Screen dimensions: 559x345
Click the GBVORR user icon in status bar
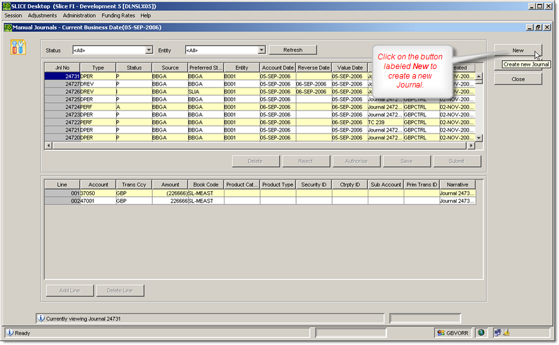pyautogui.click(x=441, y=333)
